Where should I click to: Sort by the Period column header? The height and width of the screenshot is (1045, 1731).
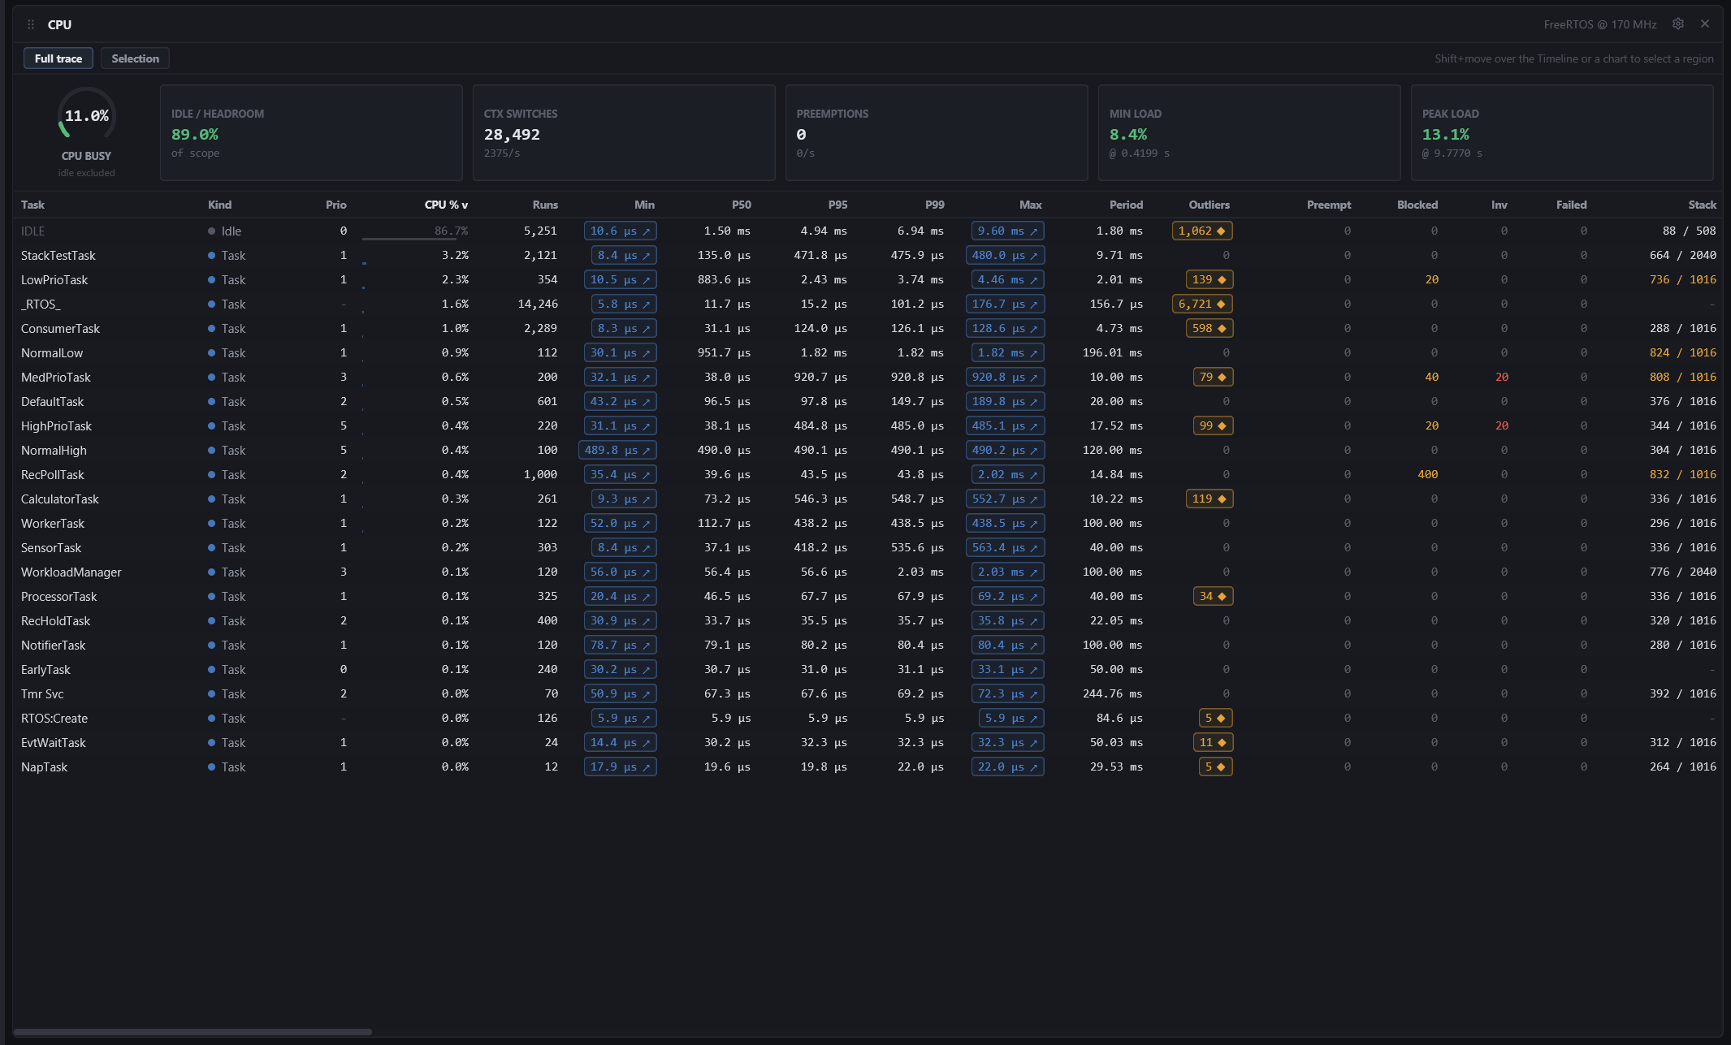pyautogui.click(x=1126, y=205)
